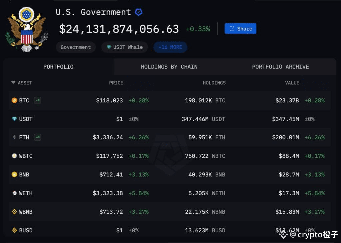Click the WBNB coin icon

14,212
